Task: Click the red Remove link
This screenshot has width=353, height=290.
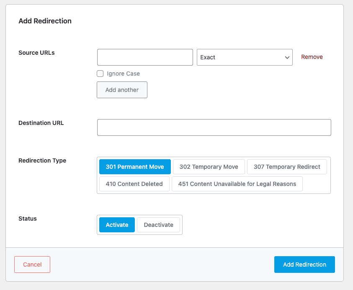Action: pyautogui.click(x=312, y=57)
